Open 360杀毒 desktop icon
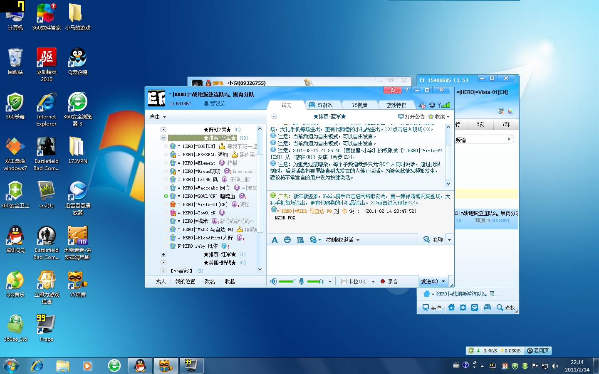The width and height of the screenshot is (599, 374). [x=15, y=106]
